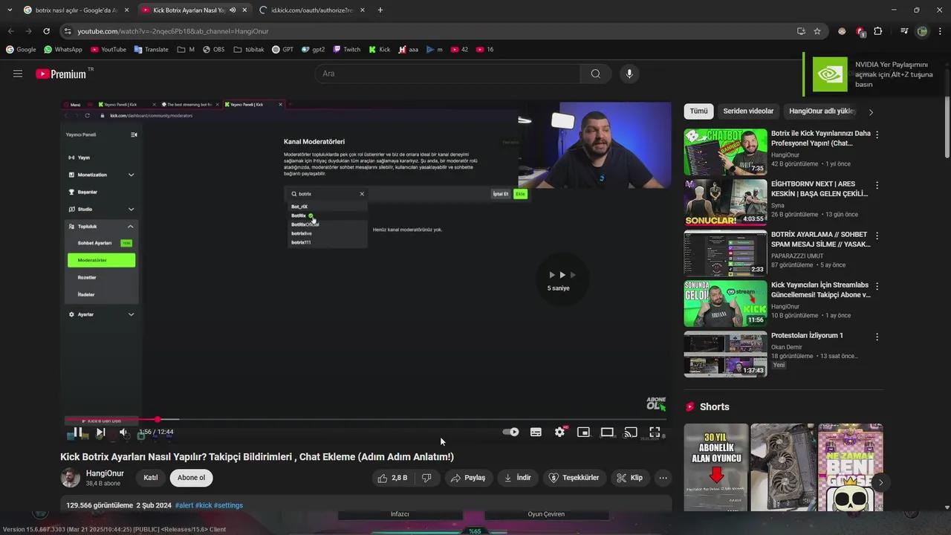Toggle autoplay switch in player

511,432
